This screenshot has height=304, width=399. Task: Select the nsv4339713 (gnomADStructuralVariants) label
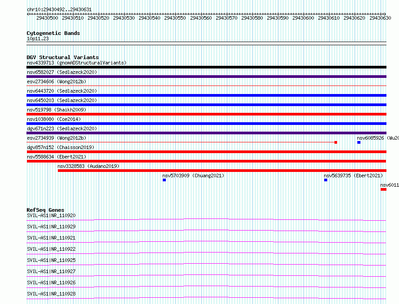click(x=77, y=63)
